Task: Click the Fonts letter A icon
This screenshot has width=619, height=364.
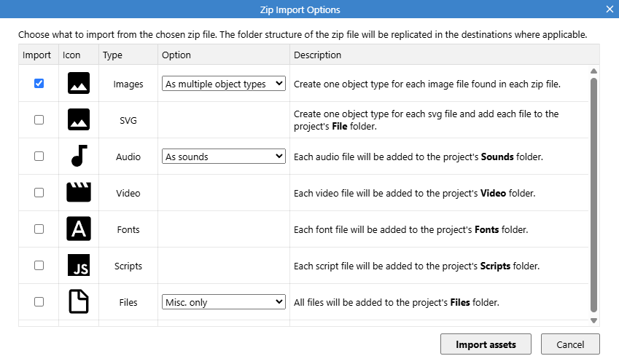Action: (x=78, y=229)
